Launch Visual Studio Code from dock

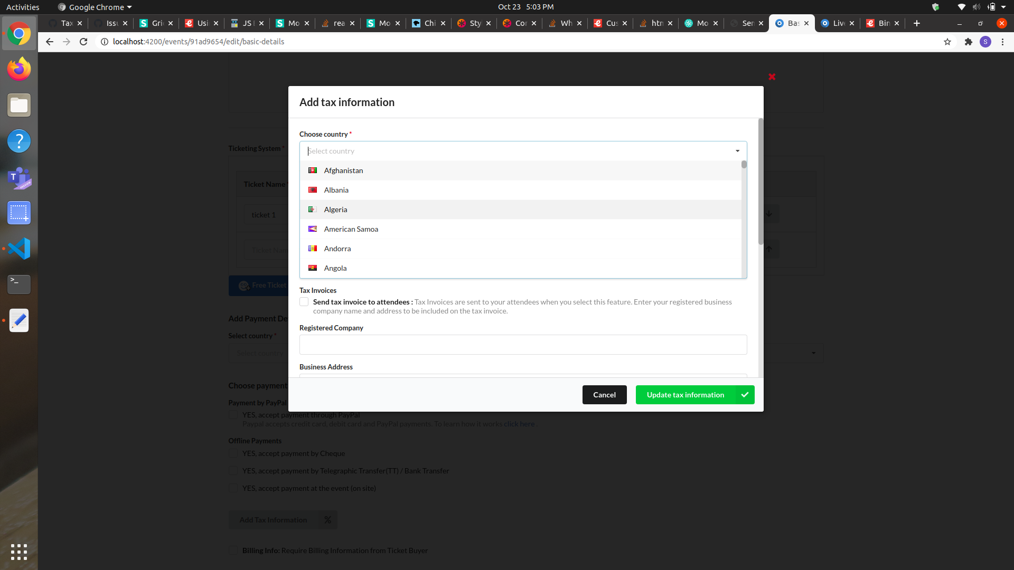19,249
